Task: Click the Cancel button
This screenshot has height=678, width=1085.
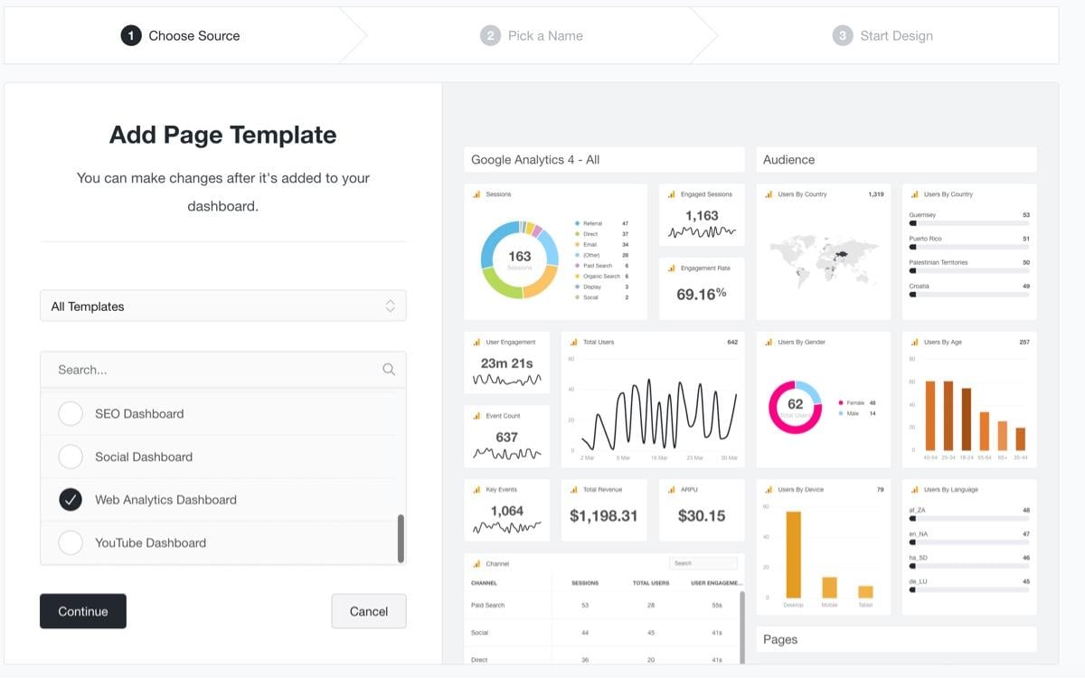Action: point(369,611)
